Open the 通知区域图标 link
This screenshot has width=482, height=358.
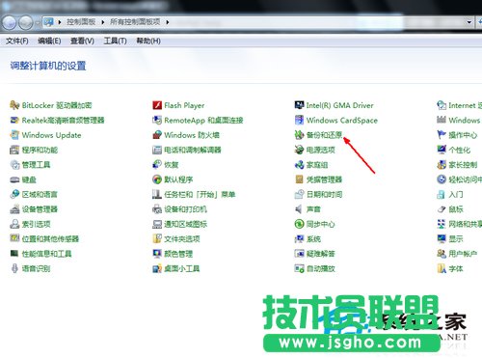(x=186, y=224)
